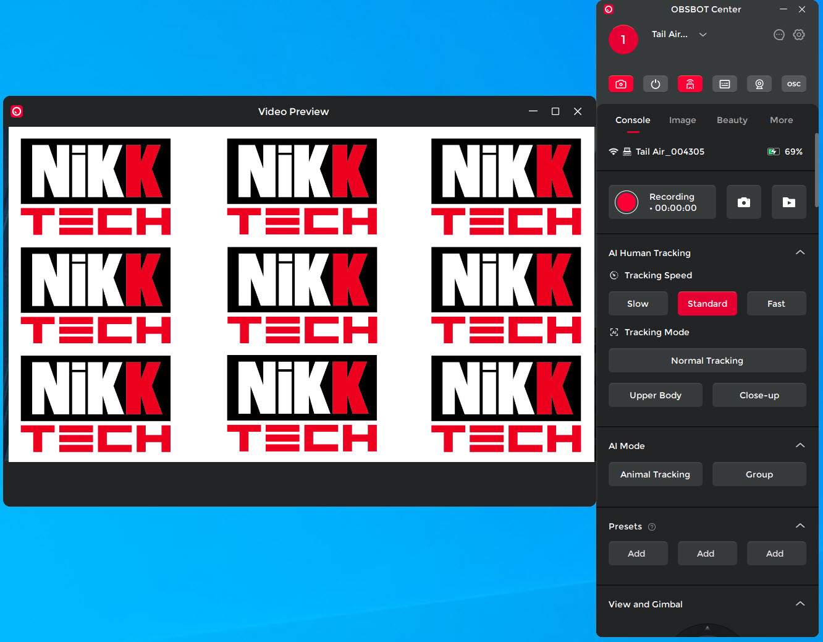Click the red camera icon in the toolbar row
Image resolution: width=823 pixels, height=642 pixels.
(x=621, y=83)
